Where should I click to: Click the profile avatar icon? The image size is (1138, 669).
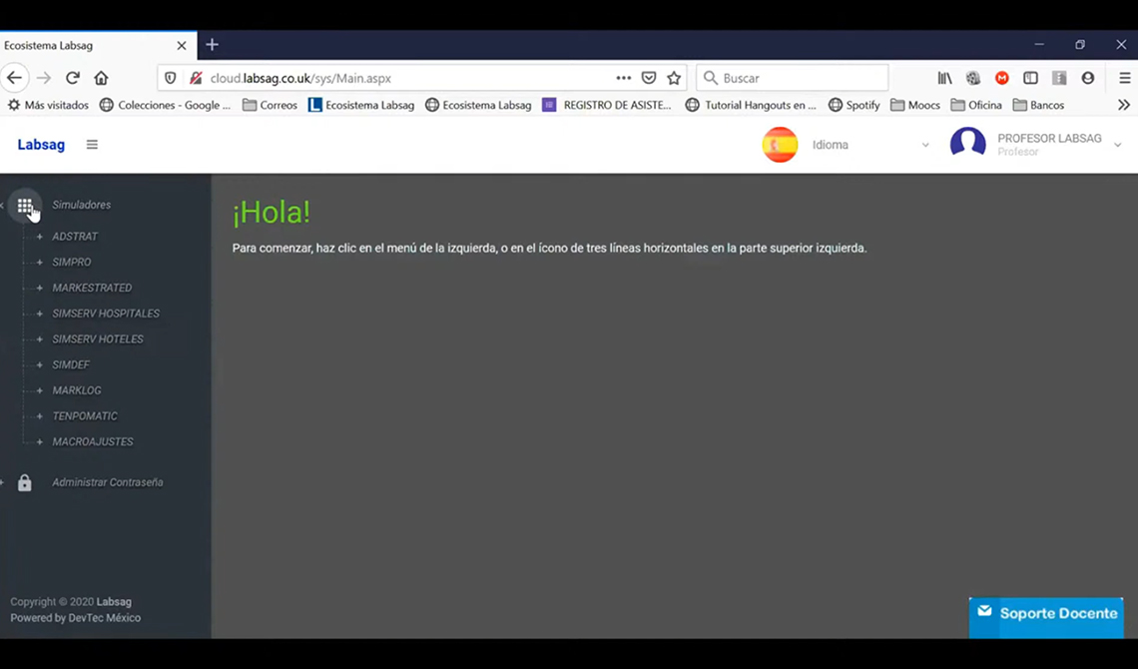(x=968, y=142)
